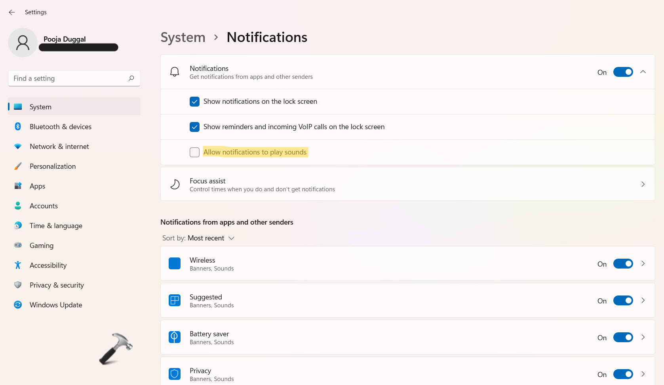
Task: Open the Sort by Most recent dropdown
Action: click(x=206, y=238)
